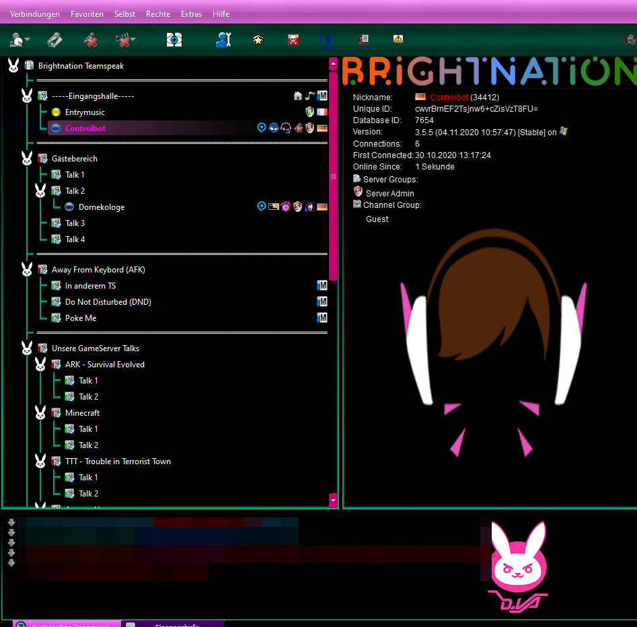Open the away status dropdown arrow
Screen dimensions: 637x627
[x=27, y=39]
